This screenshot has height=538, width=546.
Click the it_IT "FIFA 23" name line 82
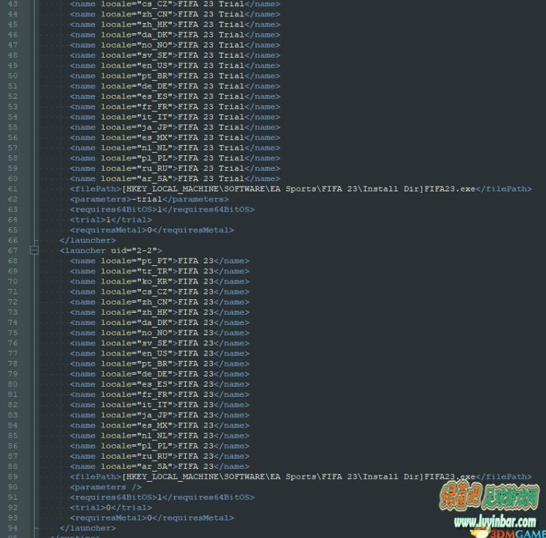click(x=160, y=405)
